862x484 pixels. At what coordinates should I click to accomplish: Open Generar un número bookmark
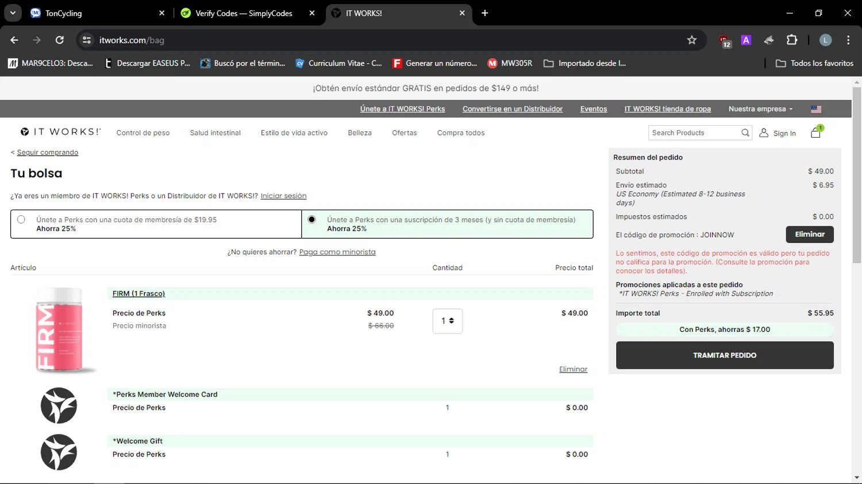(x=435, y=63)
